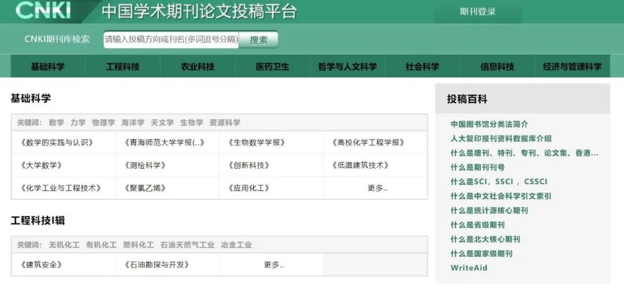Open journal 《高校化学工程学报》
Image resolution: width=624 pixels, height=288 pixels.
pyautogui.click(x=369, y=143)
